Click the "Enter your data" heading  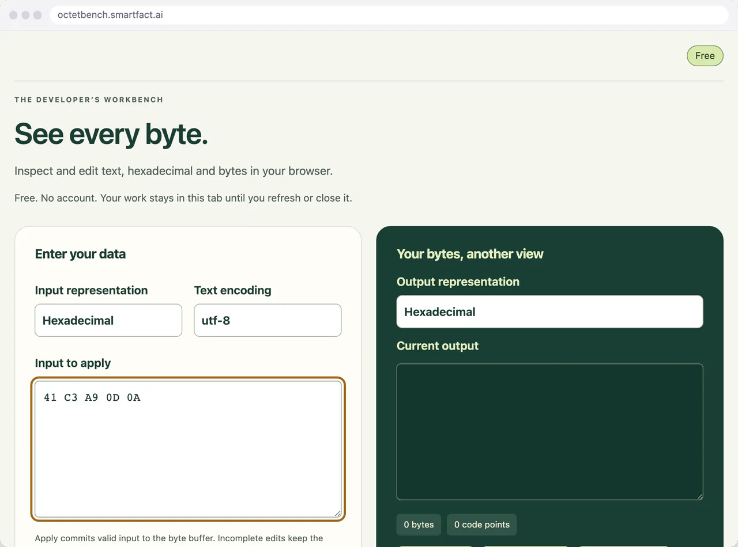[80, 254]
